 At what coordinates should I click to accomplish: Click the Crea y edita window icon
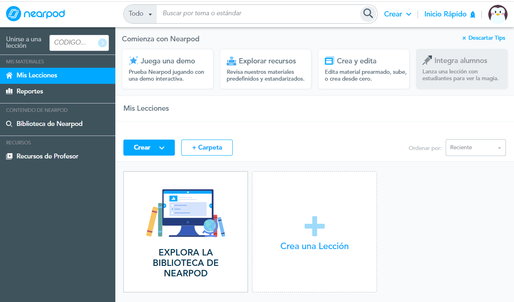point(329,61)
